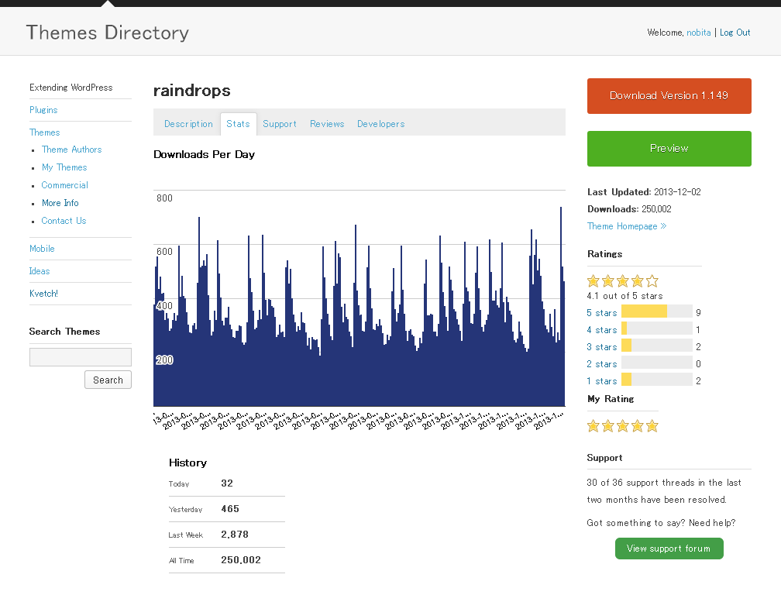
Task: Filter reviews by 3 stars
Action: (x=602, y=346)
